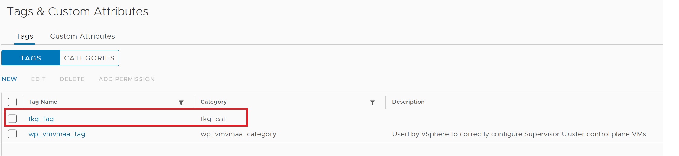Toggle the select-all rows checkbox
Screen dimensions: 679x156
tap(12, 102)
